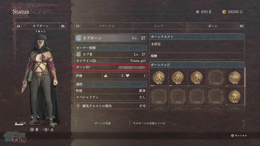Select the ポーン tab
This screenshot has height=146, width=260.
click(x=213, y=26)
